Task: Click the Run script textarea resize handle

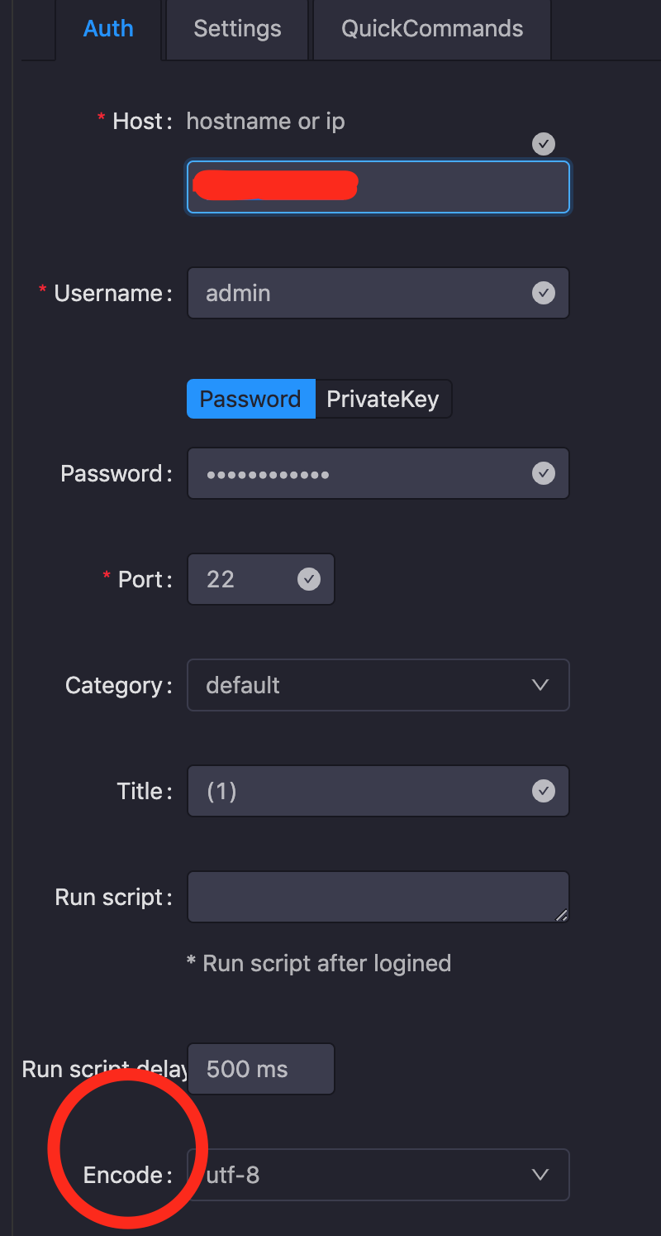Action: pyautogui.click(x=562, y=915)
